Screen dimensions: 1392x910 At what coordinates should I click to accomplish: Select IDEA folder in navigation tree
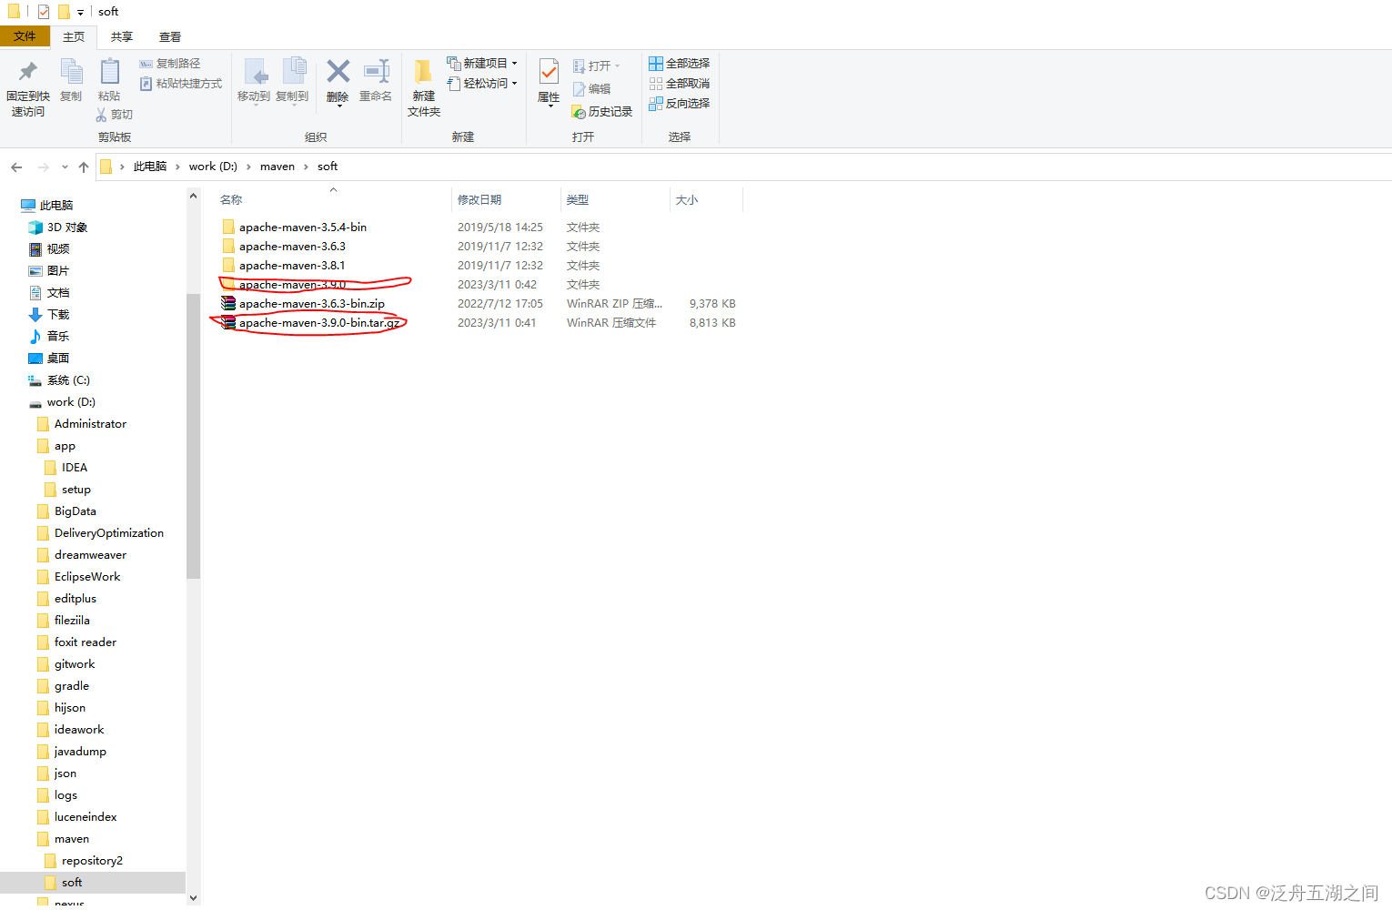[x=75, y=468]
